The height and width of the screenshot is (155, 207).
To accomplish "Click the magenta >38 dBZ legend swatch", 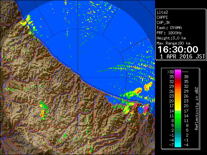I will tap(178, 72).
